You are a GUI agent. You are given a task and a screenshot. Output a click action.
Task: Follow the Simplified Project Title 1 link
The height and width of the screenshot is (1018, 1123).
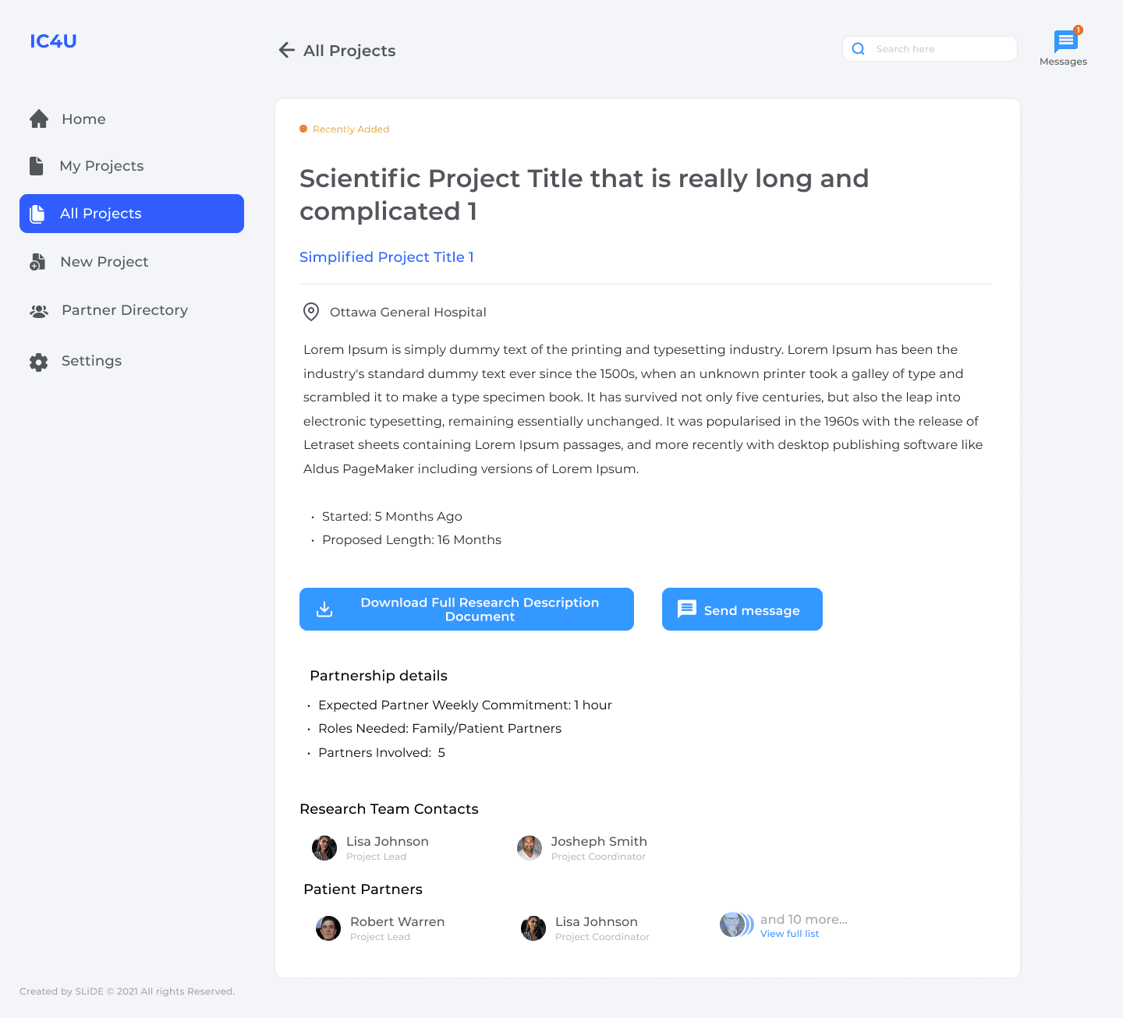point(387,257)
